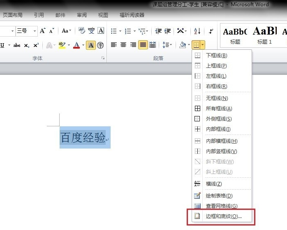Switch to the 页面布局 tab
The width and height of the screenshot is (287, 230).
[12, 15]
